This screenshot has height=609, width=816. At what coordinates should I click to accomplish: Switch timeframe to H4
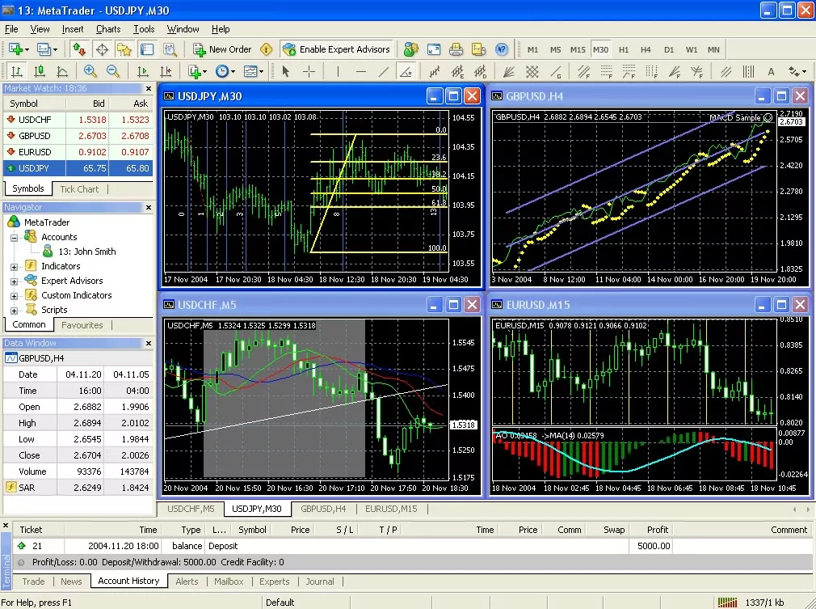pyautogui.click(x=646, y=50)
